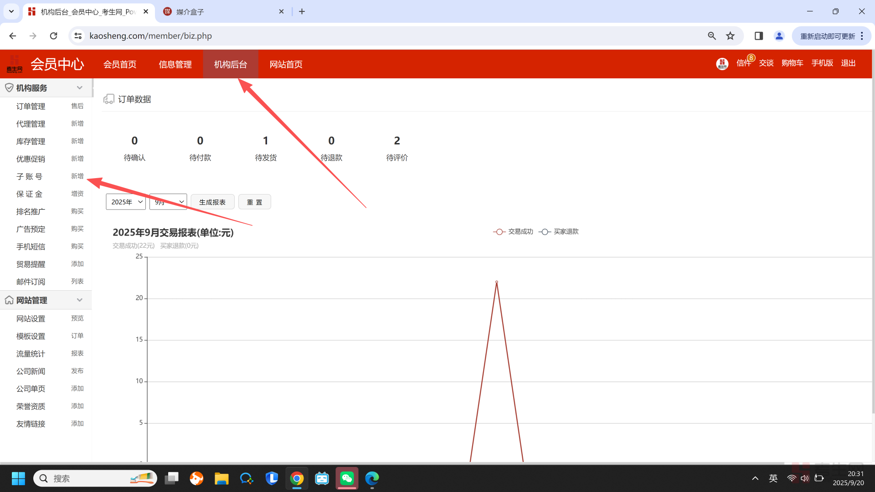Open site information icon in address bar
This screenshot has height=492, width=875.
(78, 36)
